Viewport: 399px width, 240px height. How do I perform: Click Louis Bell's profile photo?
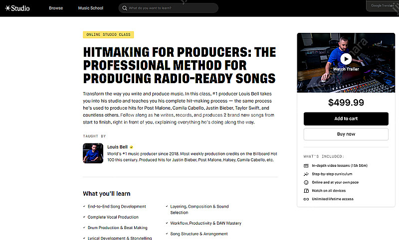[x=93, y=153]
